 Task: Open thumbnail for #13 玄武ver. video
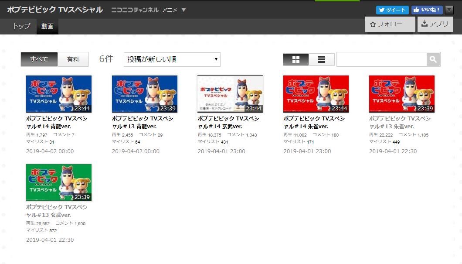(x=59, y=182)
